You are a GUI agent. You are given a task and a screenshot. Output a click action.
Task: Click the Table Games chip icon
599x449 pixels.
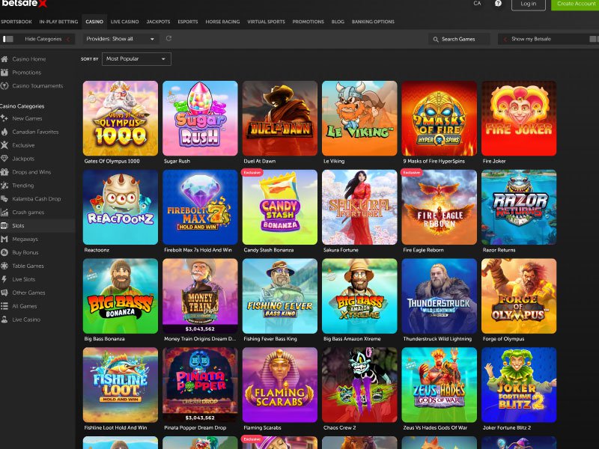[4, 266]
